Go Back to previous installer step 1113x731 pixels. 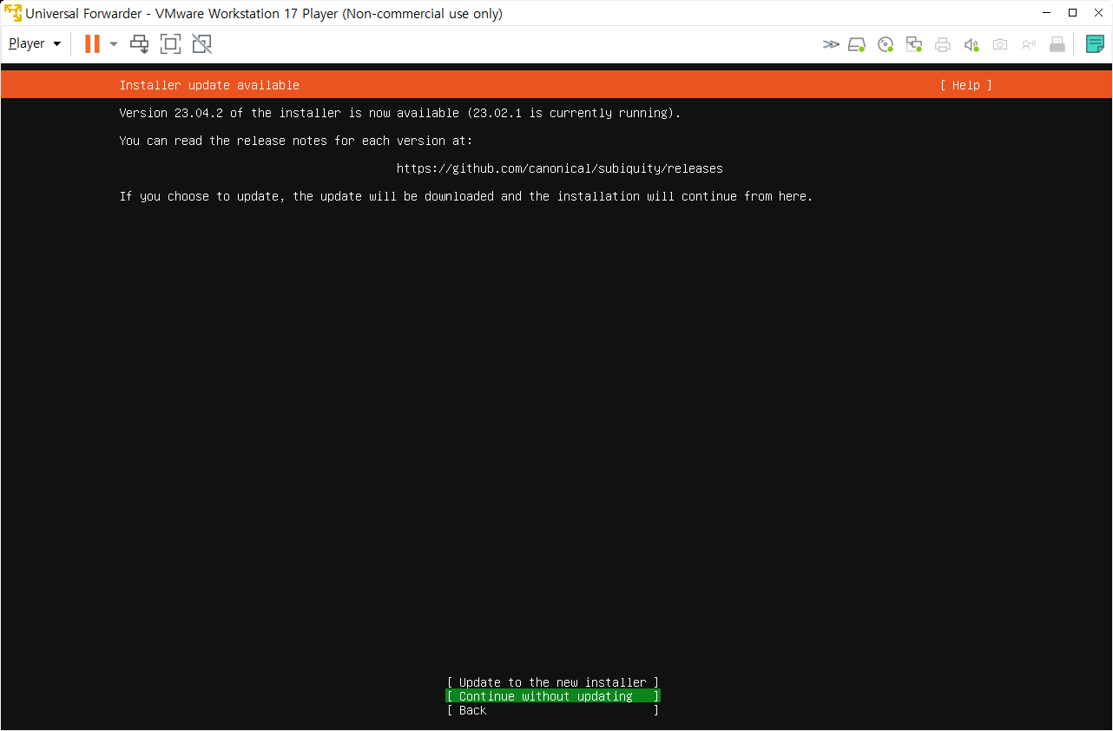coord(553,710)
